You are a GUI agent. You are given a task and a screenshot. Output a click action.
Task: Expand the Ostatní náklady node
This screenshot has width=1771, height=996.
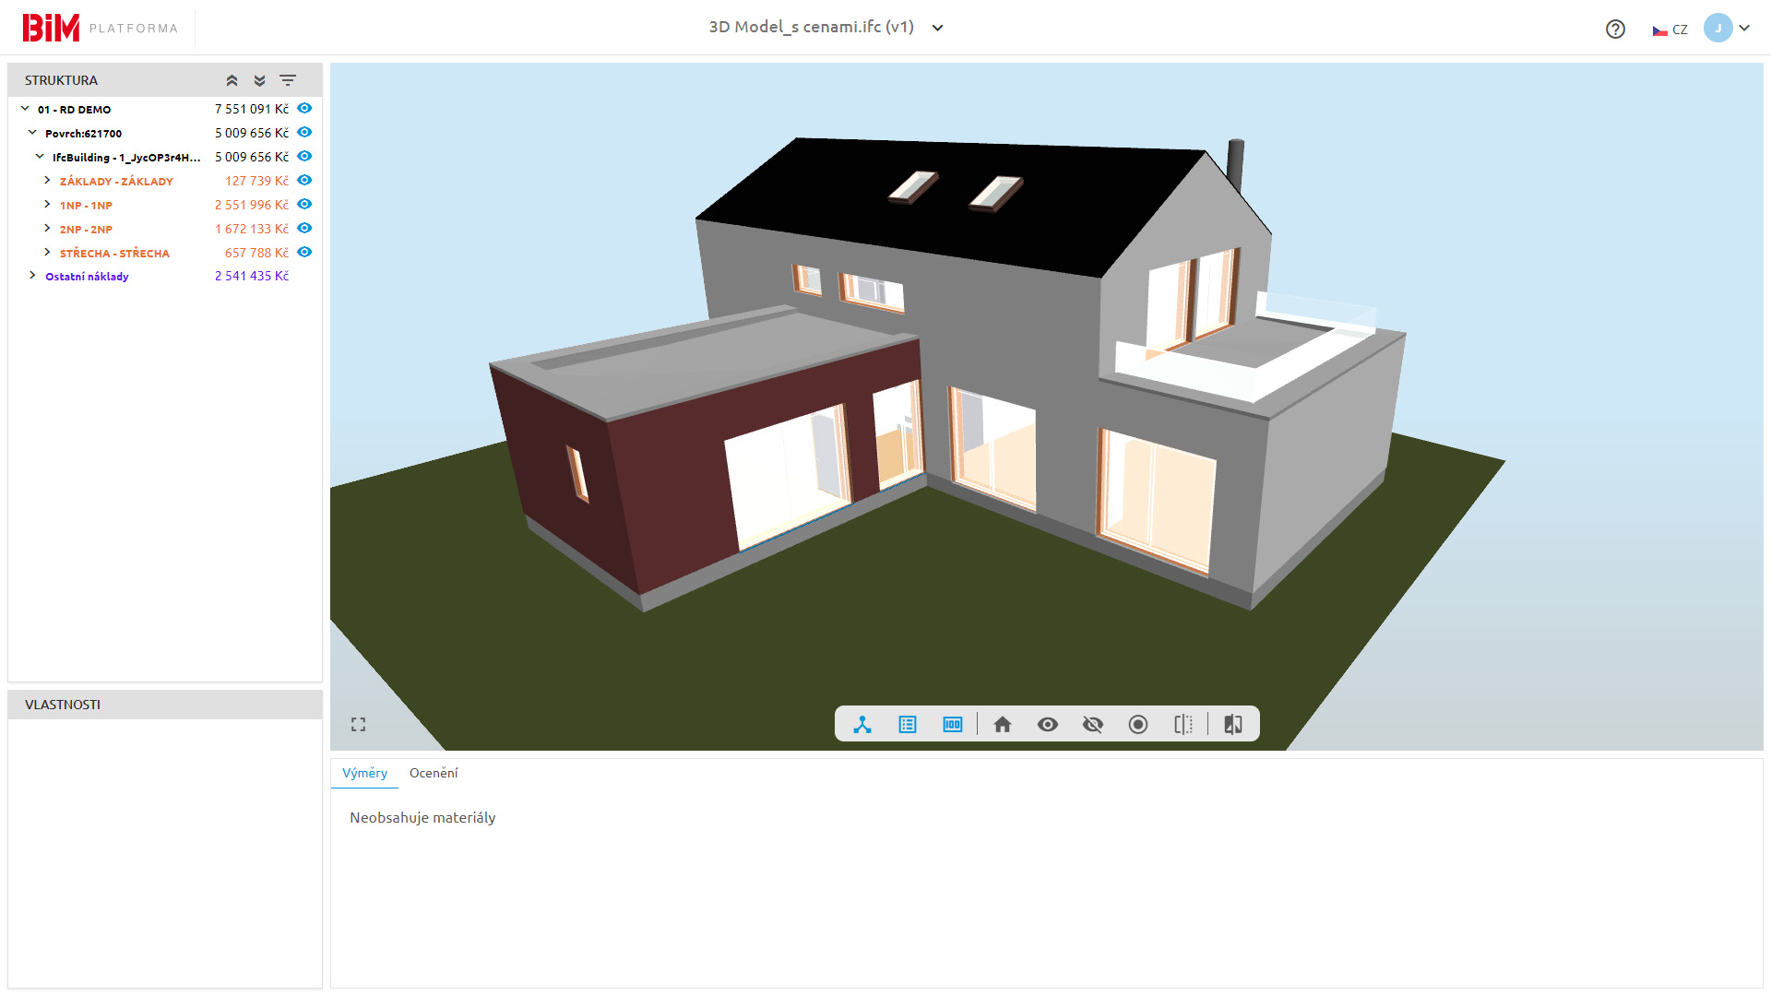(32, 276)
